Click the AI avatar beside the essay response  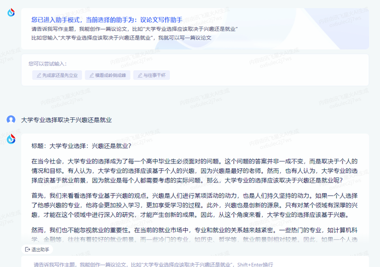(x=11, y=139)
